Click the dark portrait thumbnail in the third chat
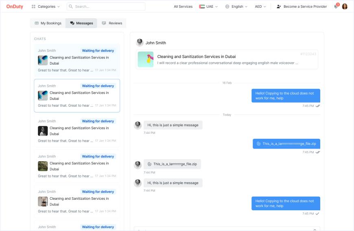Screen dimensions: 354x231 coord(43,131)
